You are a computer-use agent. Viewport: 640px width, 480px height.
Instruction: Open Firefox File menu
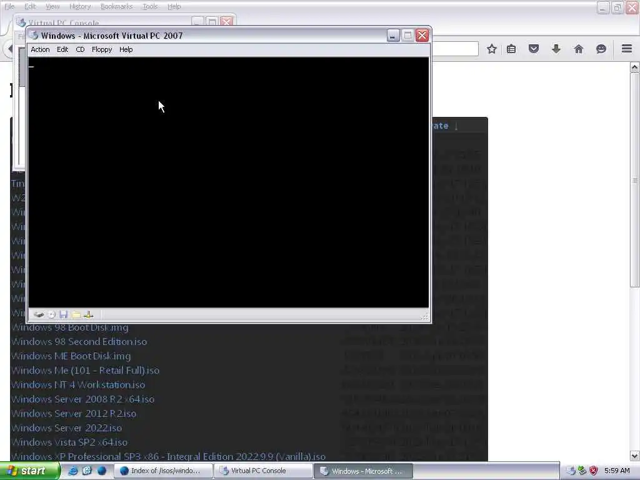point(9,6)
